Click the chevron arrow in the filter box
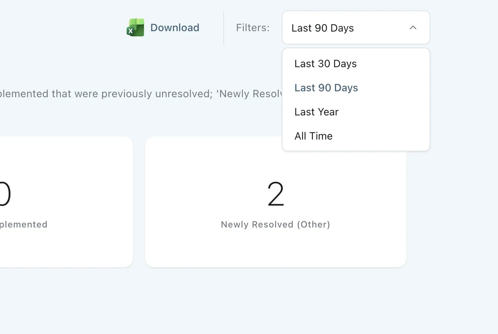Viewport: 498px width, 334px height. point(413,27)
